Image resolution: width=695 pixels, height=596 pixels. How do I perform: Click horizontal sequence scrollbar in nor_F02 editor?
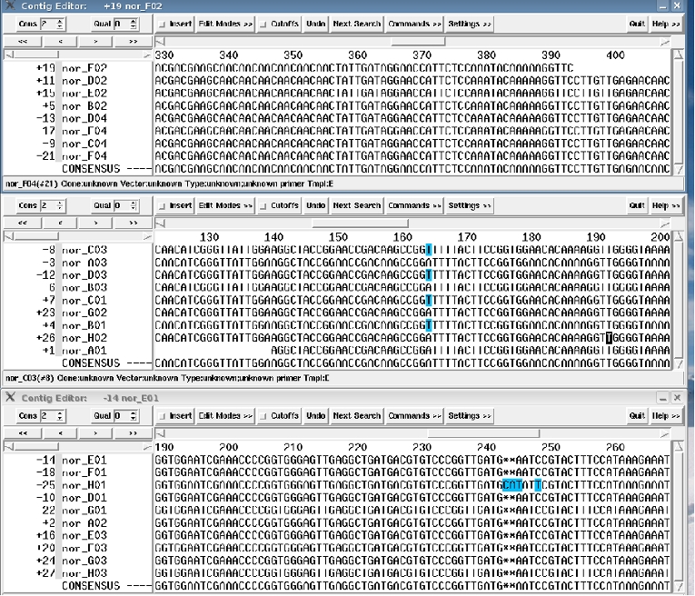coord(418,41)
